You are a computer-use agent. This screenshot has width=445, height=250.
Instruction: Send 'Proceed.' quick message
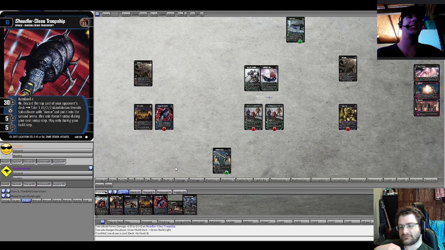tap(149, 222)
